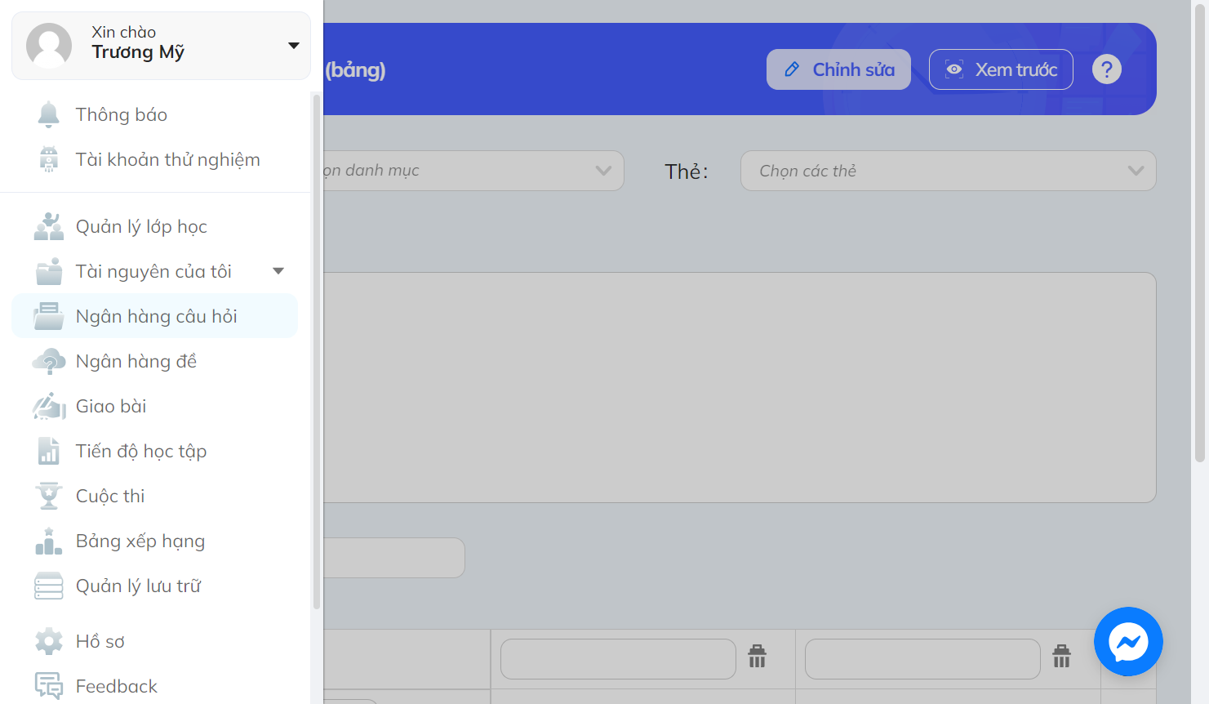
Task: Click Tài khoản thử nghiệm entry
Action: click(155, 159)
